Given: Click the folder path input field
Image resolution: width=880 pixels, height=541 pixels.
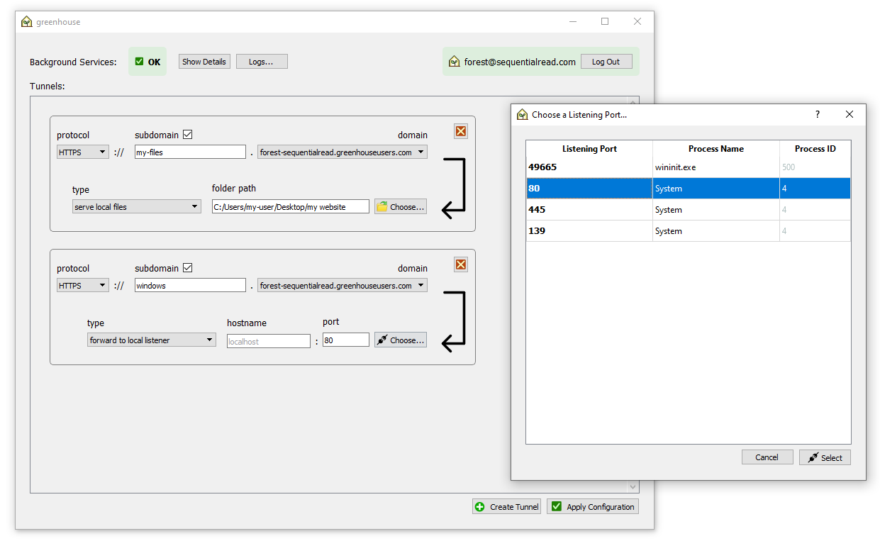Looking at the screenshot, I should (291, 206).
